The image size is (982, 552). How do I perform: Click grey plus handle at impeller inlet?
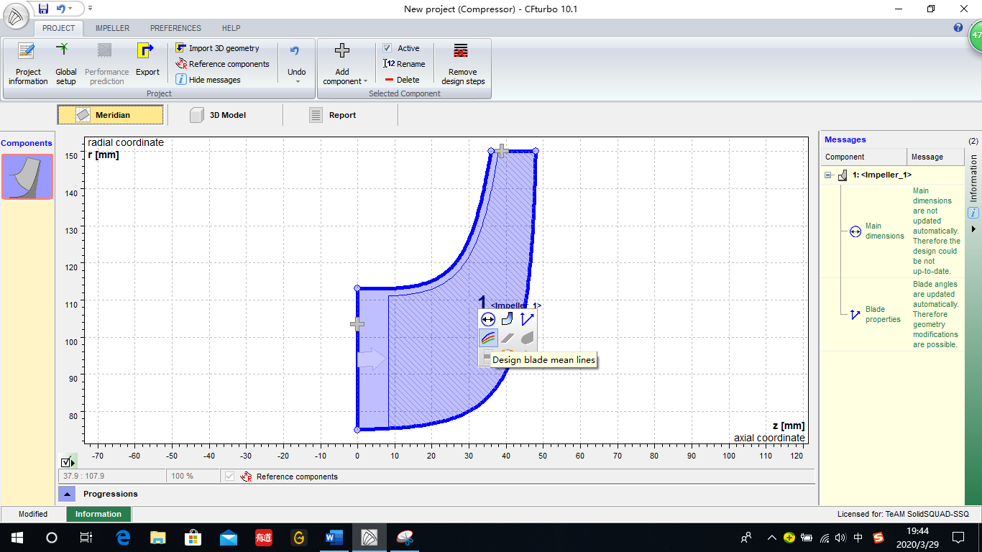click(x=357, y=324)
